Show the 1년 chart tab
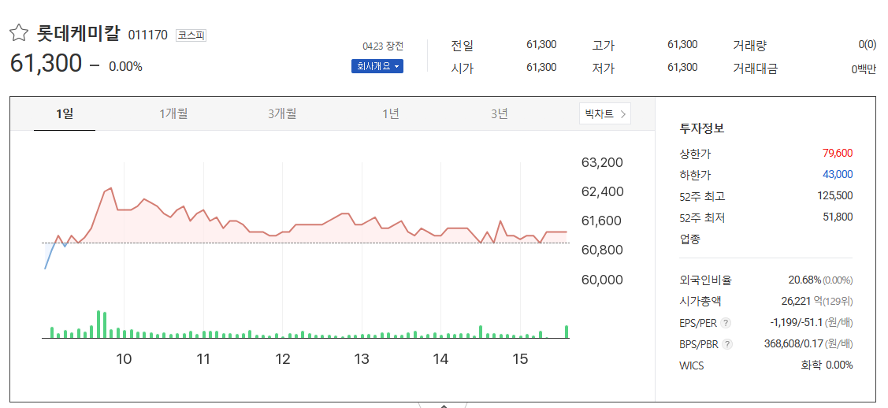 (391, 113)
